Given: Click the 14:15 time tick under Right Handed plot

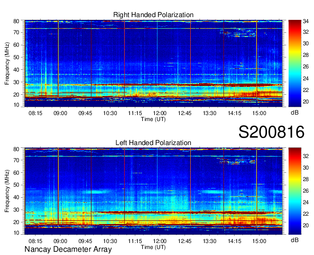Looking at the screenshot, I should click(234, 113).
